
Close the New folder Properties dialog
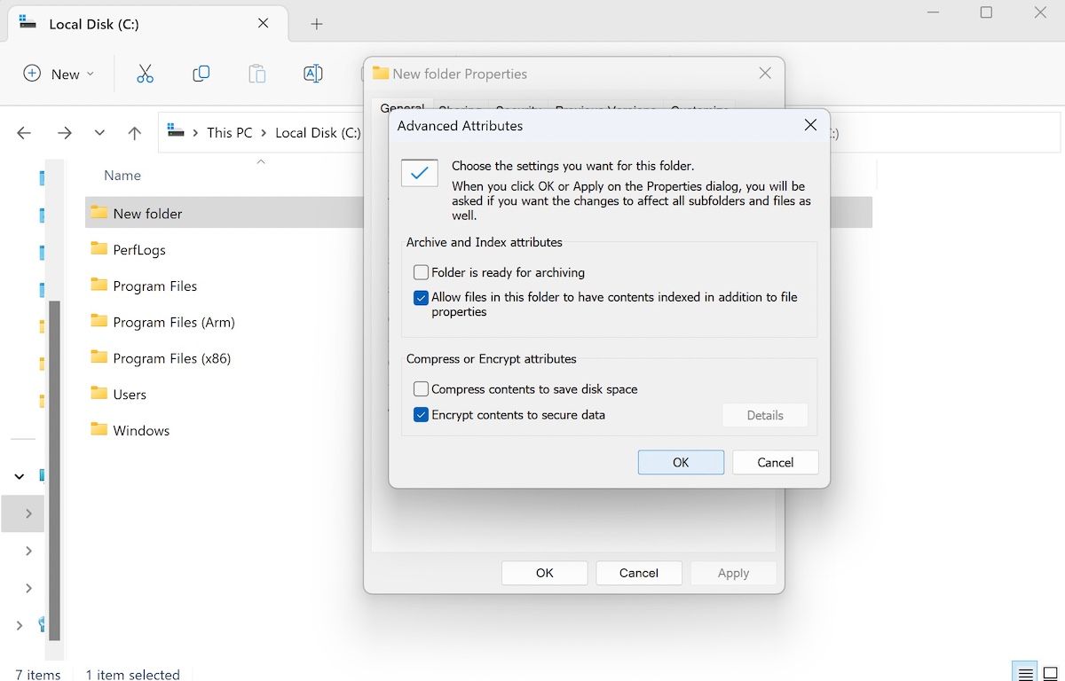click(x=765, y=74)
